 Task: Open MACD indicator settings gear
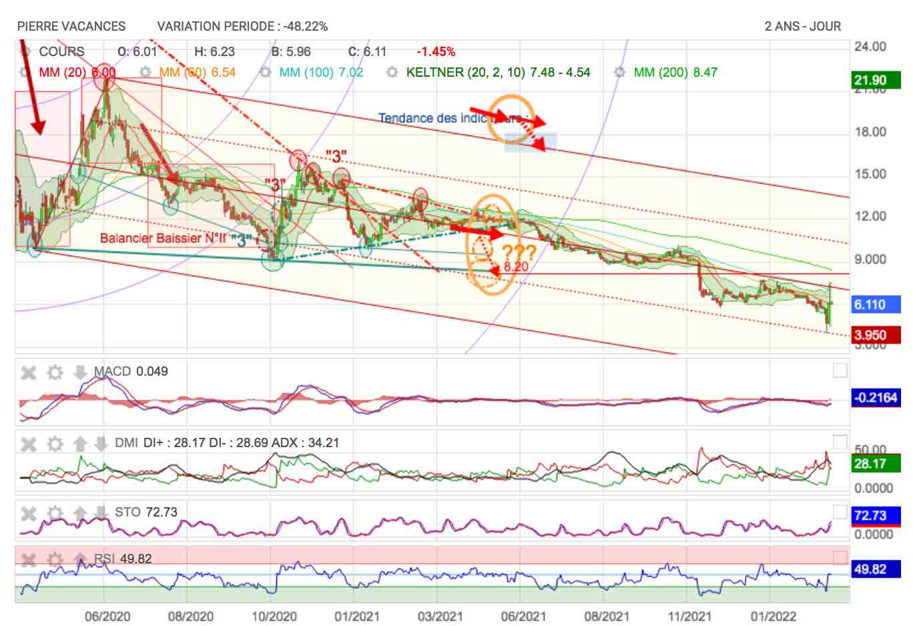55,372
